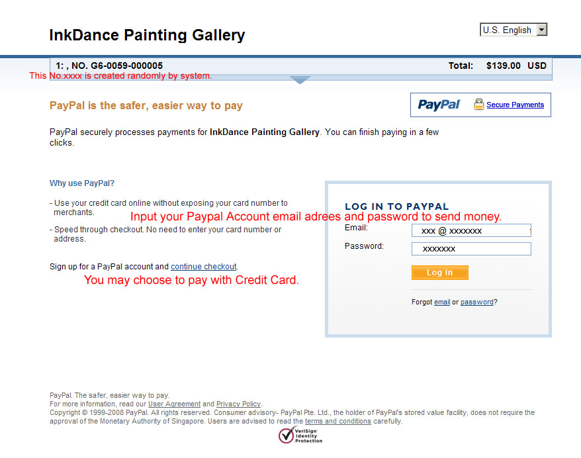Click the VeriSign Identity Protection badge
The height and width of the screenshot is (458, 581).
[x=301, y=435]
